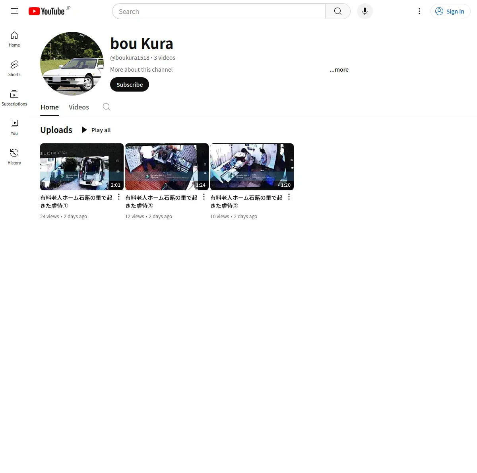Search within channel using magnifier icon
This screenshot has height=473, width=477.
click(107, 107)
